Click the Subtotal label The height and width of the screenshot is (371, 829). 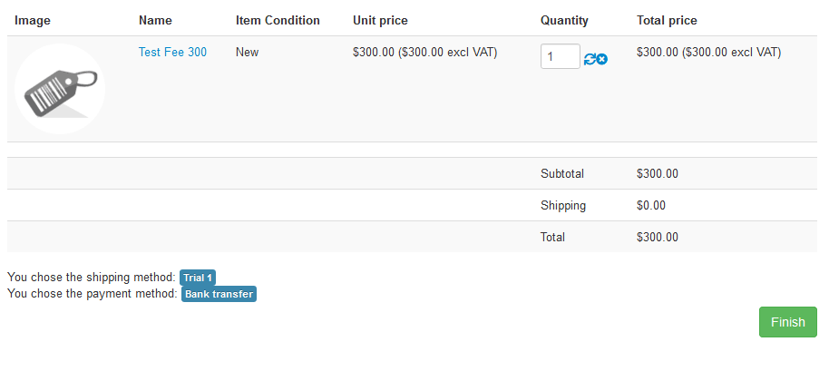(x=562, y=174)
